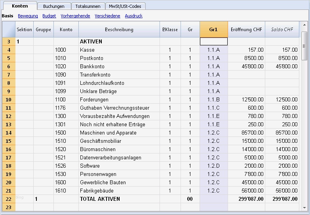This screenshot has height=215, width=310.
Task: Open the Budget view link
Action: [49, 16]
